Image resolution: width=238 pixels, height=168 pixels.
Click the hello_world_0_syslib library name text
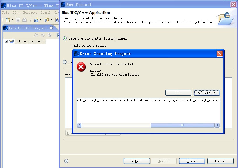coord(89,45)
